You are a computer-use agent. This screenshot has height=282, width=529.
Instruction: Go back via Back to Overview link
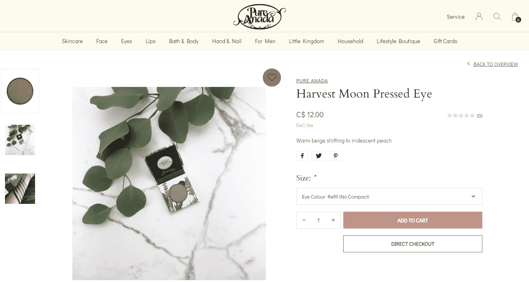tap(495, 64)
